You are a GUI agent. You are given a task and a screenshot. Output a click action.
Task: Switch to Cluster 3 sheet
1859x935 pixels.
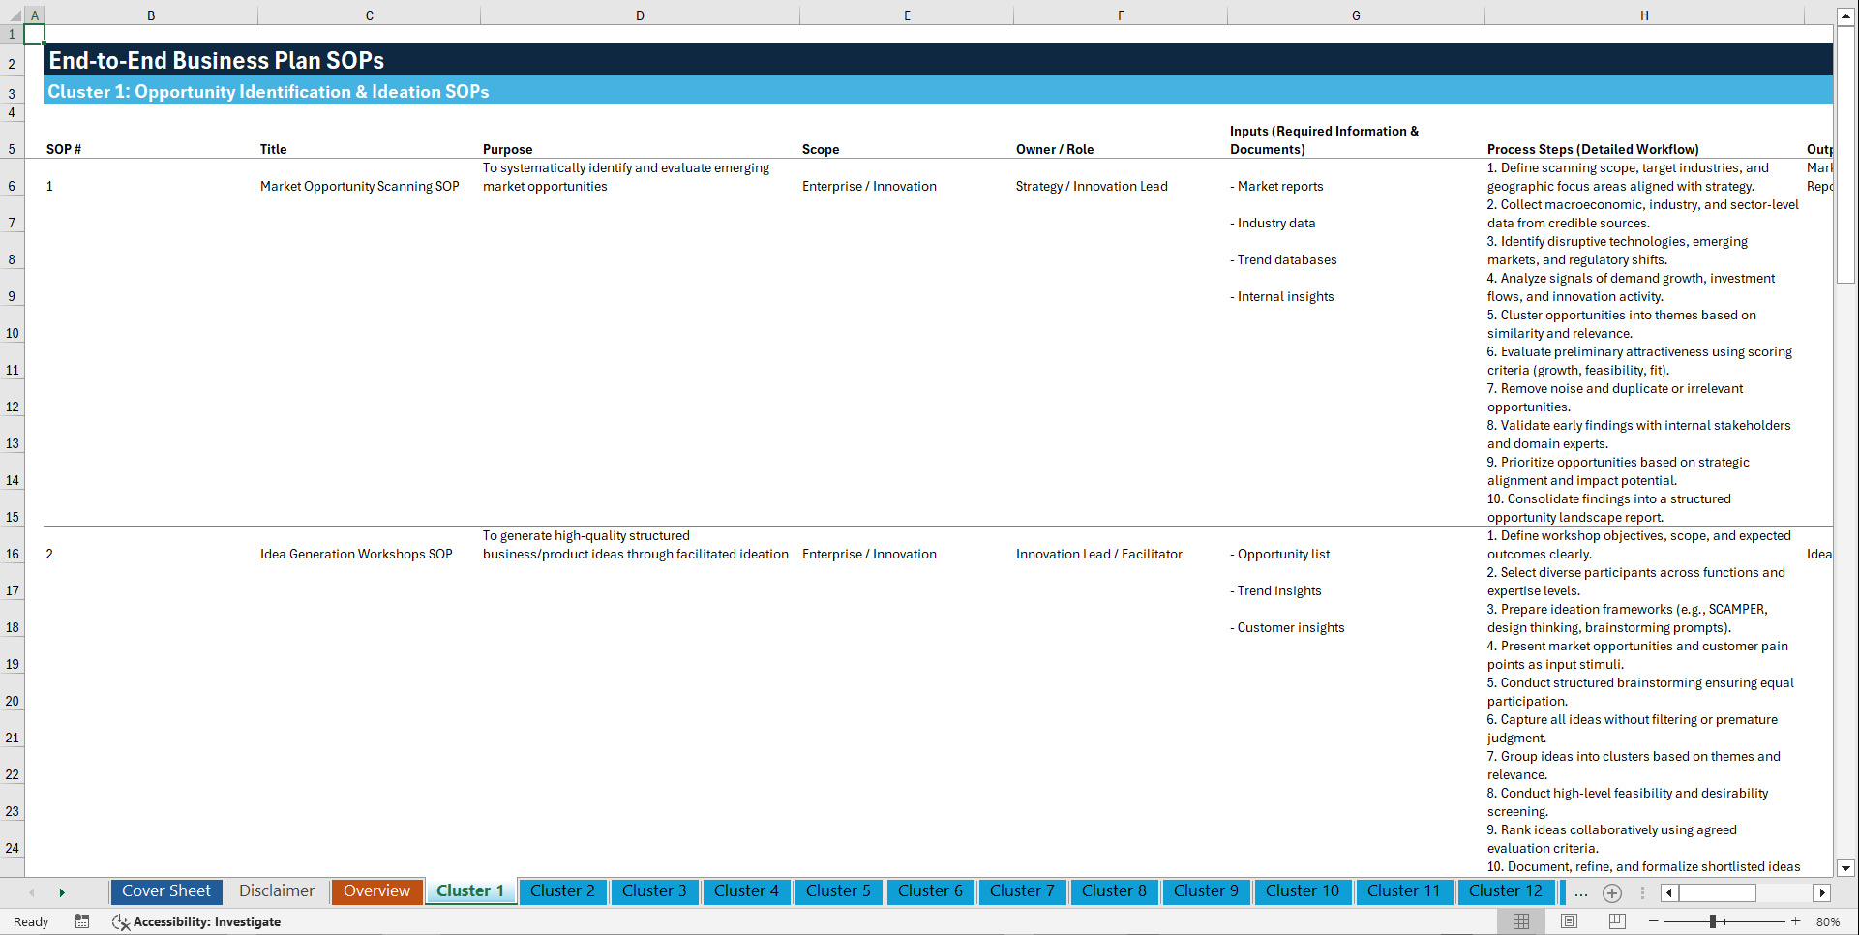point(654,891)
